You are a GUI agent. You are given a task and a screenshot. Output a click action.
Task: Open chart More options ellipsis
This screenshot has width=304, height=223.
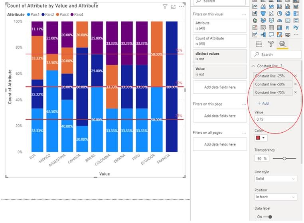coord(181,7)
